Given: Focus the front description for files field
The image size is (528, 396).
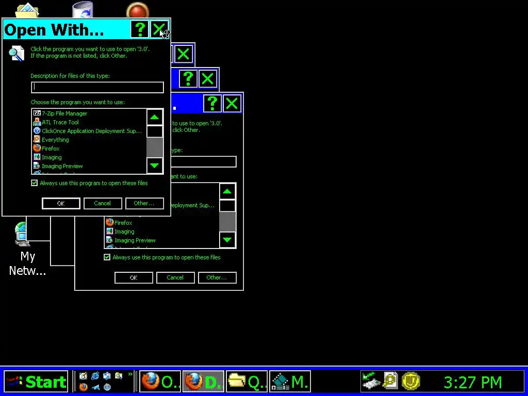Looking at the screenshot, I should [97, 87].
